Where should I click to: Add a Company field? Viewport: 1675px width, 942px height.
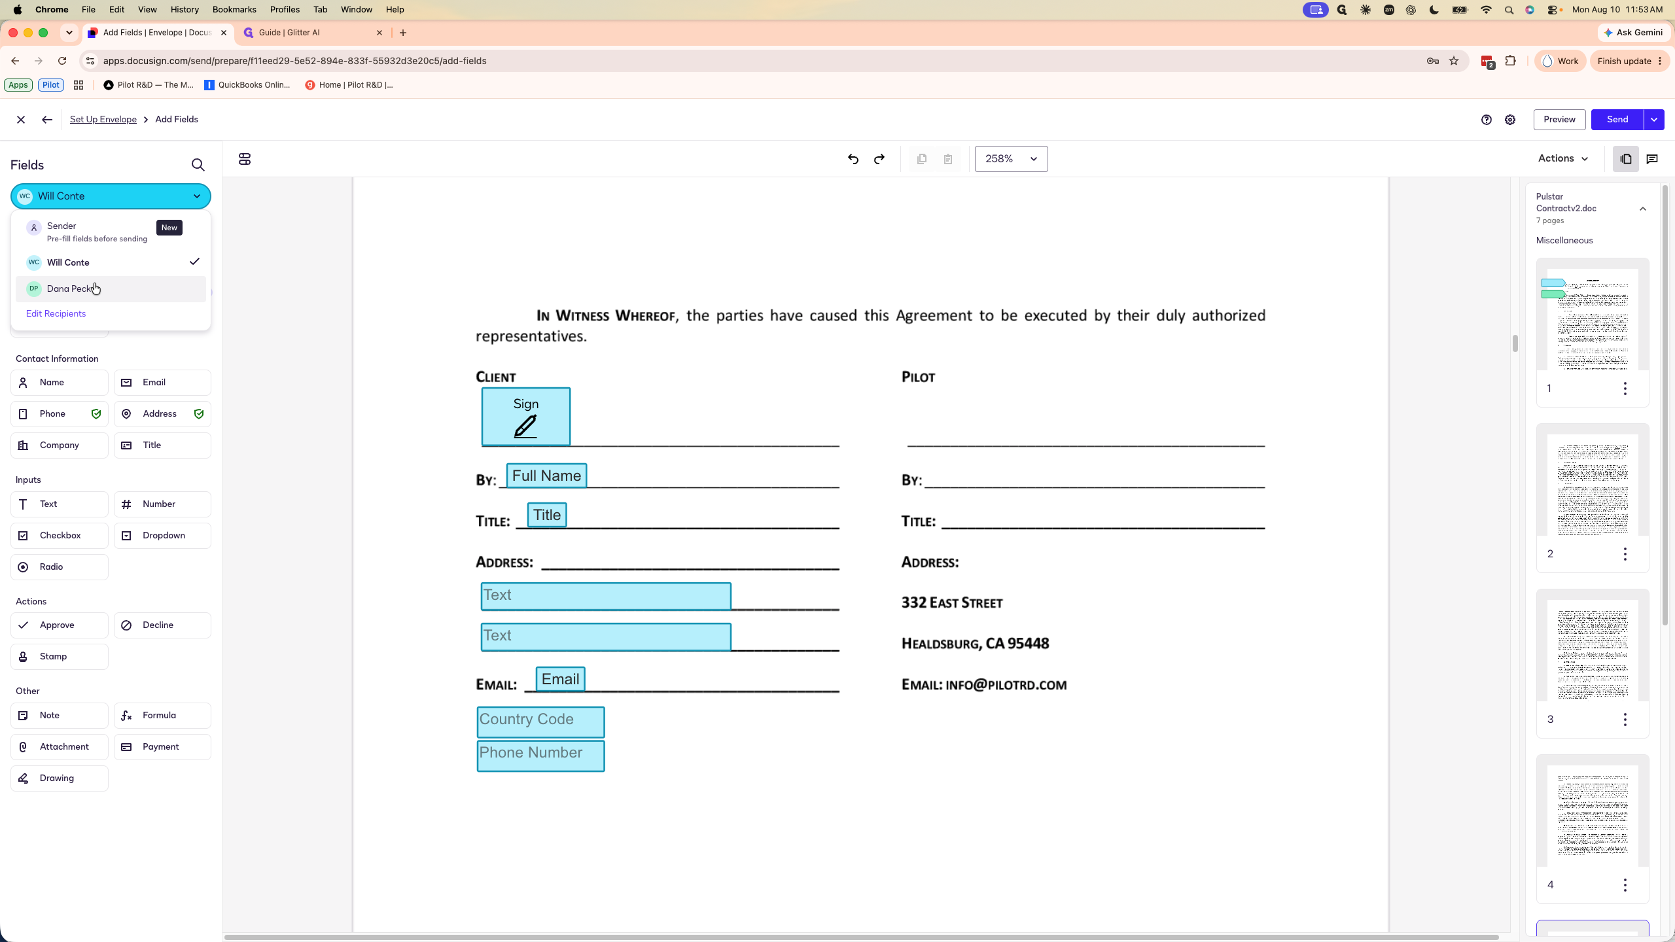click(60, 445)
